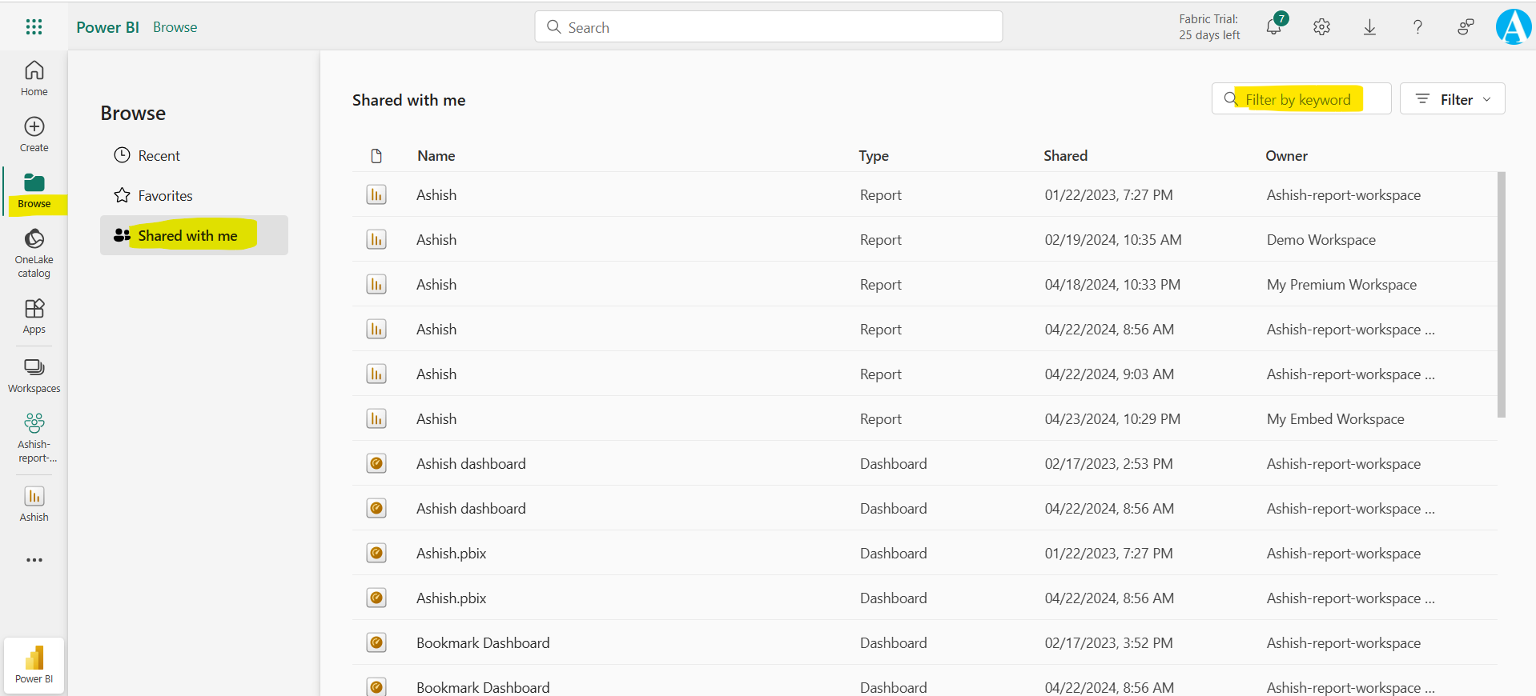Open Help question mark menu
Screen dimensions: 1536x696
1417,27
